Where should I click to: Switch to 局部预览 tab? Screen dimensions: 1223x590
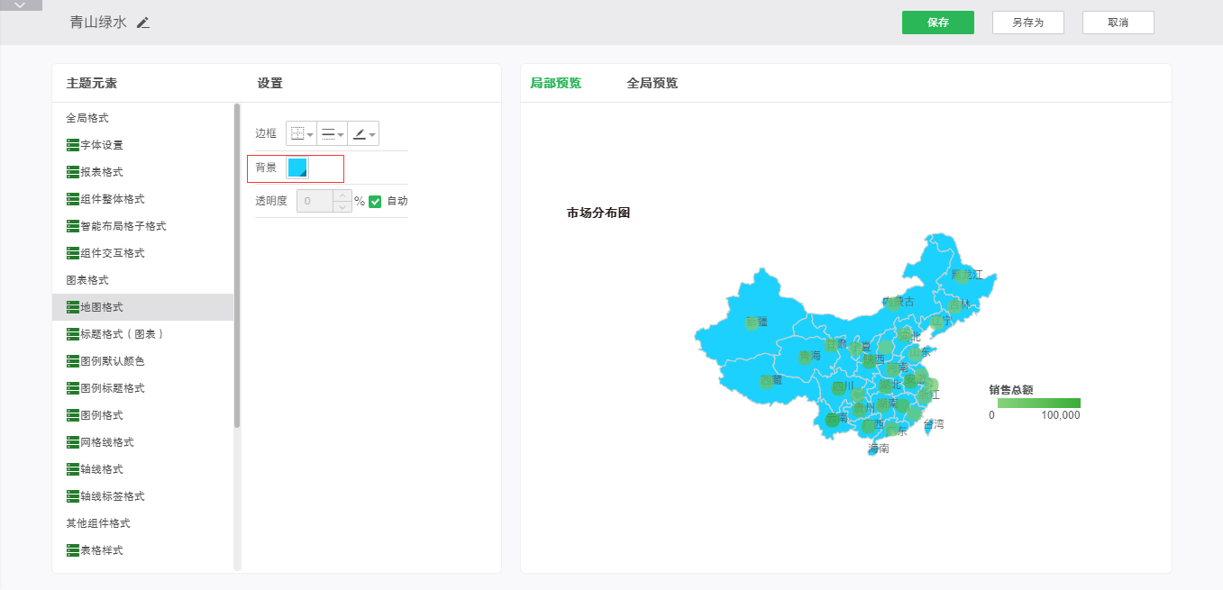click(x=555, y=83)
